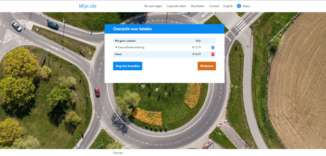The image size is (326, 156).
Task: Click the Gezondheidsverklaring price of € 12,75
Action: [196, 47]
